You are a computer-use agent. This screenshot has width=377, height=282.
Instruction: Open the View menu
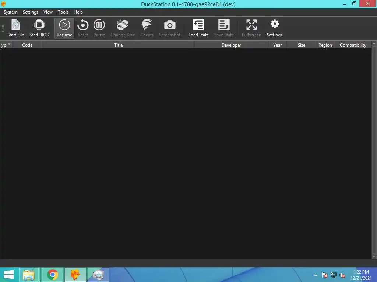(x=48, y=12)
